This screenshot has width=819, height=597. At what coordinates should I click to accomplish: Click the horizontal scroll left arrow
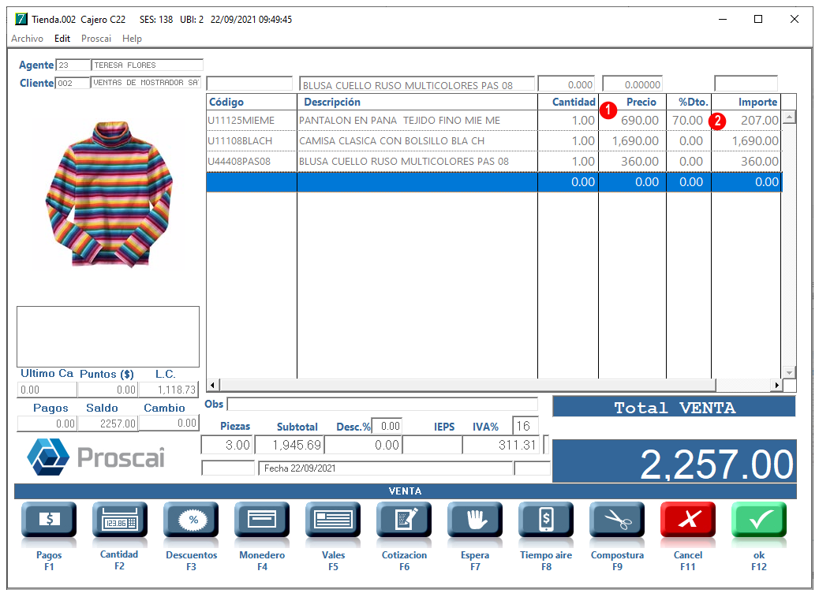coord(212,385)
